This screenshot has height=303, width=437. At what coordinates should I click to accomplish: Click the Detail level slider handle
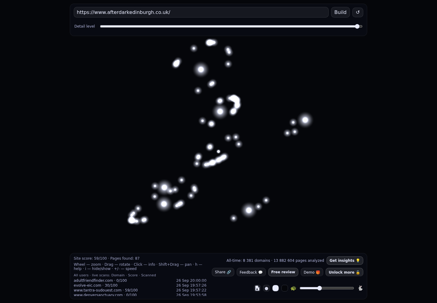click(x=357, y=26)
